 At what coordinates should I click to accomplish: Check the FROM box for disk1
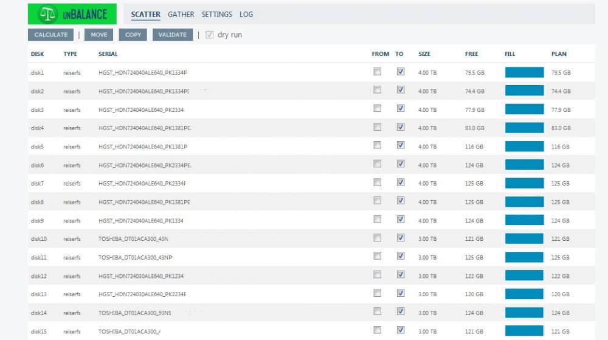378,71
